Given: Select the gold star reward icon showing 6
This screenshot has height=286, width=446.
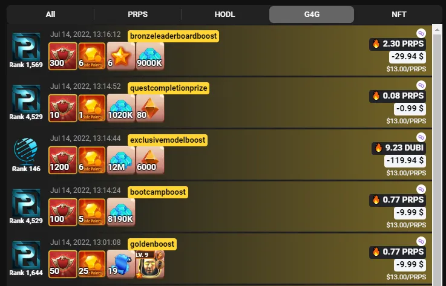Looking at the screenshot, I should coord(120,56).
